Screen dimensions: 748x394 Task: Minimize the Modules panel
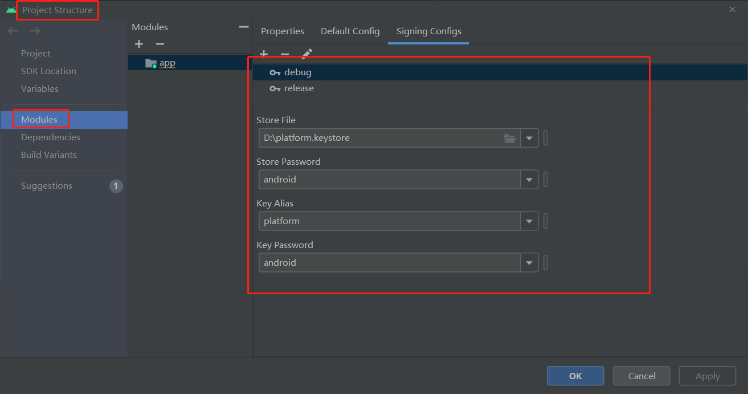pyautogui.click(x=243, y=26)
